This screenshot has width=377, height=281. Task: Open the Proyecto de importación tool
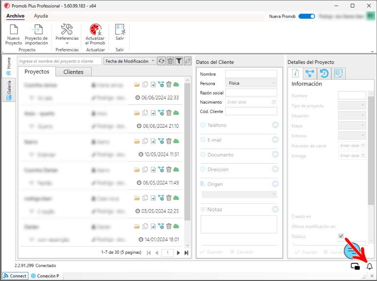(x=37, y=34)
